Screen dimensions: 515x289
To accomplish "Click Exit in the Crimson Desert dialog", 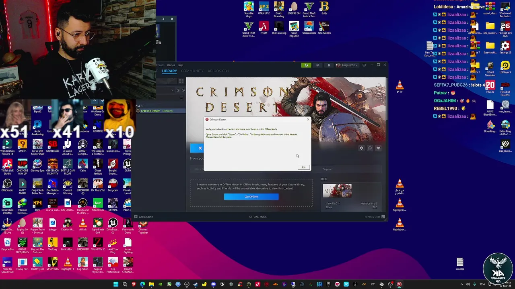I will click(x=304, y=167).
